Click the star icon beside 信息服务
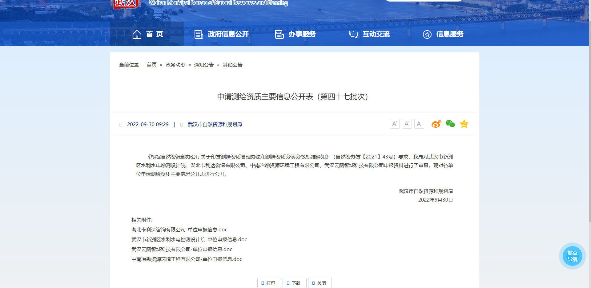This screenshot has height=288, width=591. click(x=427, y=34)
